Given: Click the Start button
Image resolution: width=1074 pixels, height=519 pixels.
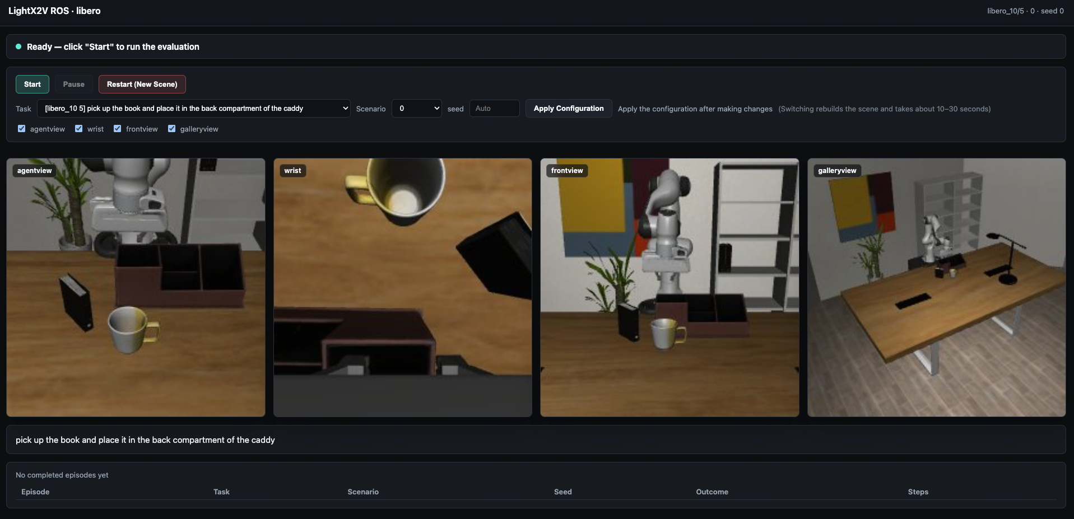Looking at the screenshot, I should 32,84.
